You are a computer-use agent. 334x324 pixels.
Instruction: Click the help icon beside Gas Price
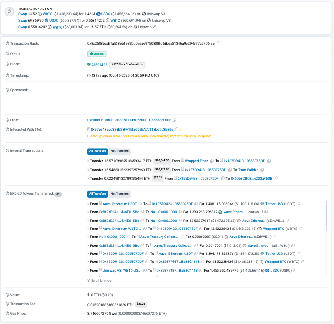tap(7, 313)
